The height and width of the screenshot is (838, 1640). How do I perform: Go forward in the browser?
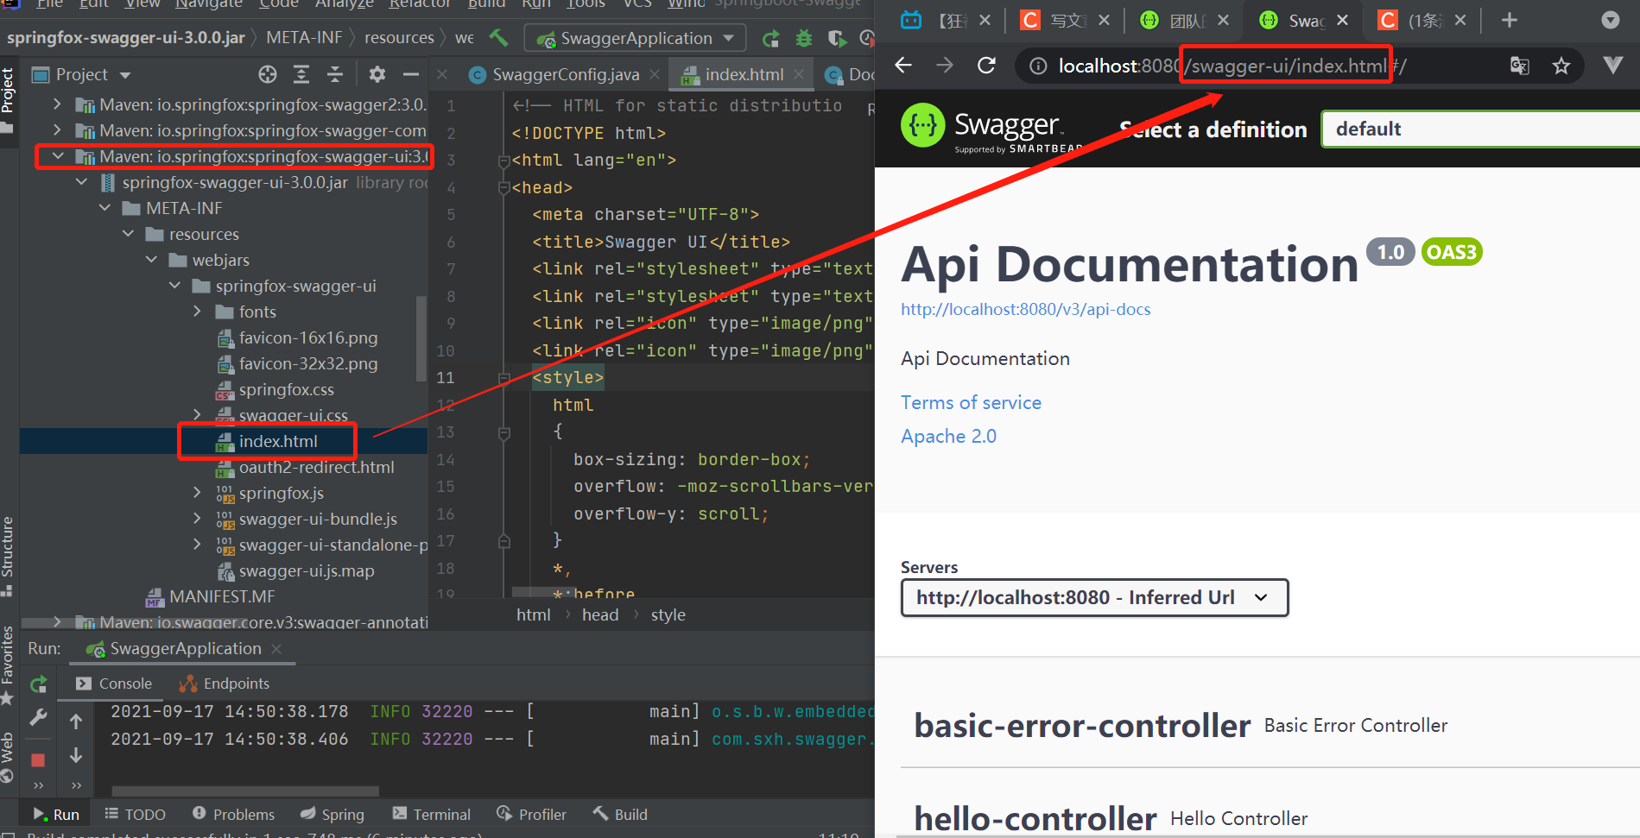point(945,66)
